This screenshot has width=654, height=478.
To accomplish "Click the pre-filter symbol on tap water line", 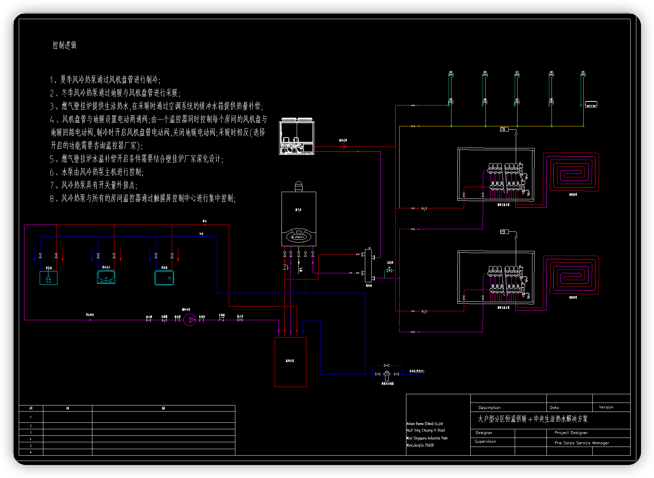I will tap(387, 375).
